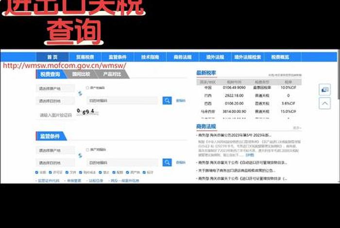Click tariff code 0106.20.00
Viewport: 340px width, 228px height.
point(234,103)
